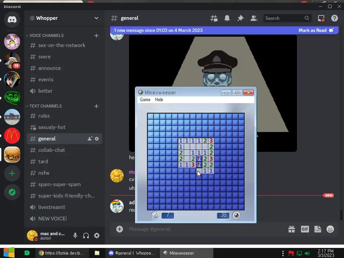Open the green trollface server
Image resolution: width=344 pixels, height=258 pixels.
pos(12,98)
